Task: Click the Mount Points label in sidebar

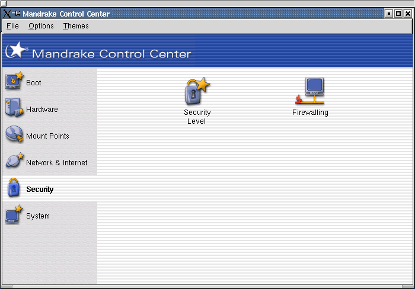Action: [x=47, y=136]
